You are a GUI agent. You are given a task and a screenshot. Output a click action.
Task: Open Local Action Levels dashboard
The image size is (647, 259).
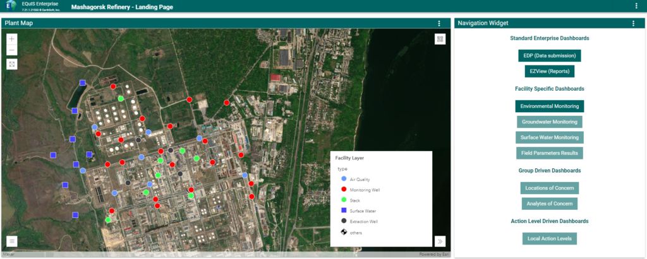pos(549,238)
